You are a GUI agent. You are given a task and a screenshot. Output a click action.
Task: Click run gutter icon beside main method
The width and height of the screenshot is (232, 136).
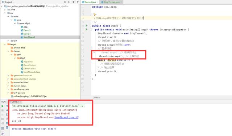click(x=87, y=29)
